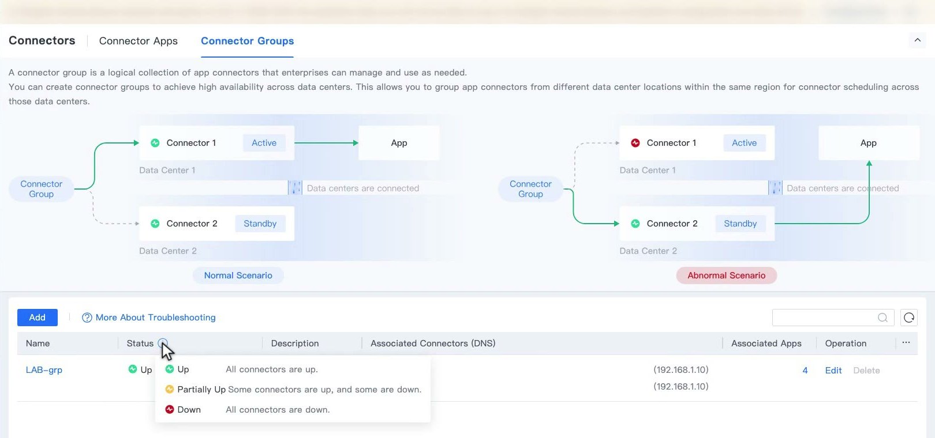This screenshot has width=935, height=438.
Task: Click the magnifier search icon
Action: pos(882,318)
